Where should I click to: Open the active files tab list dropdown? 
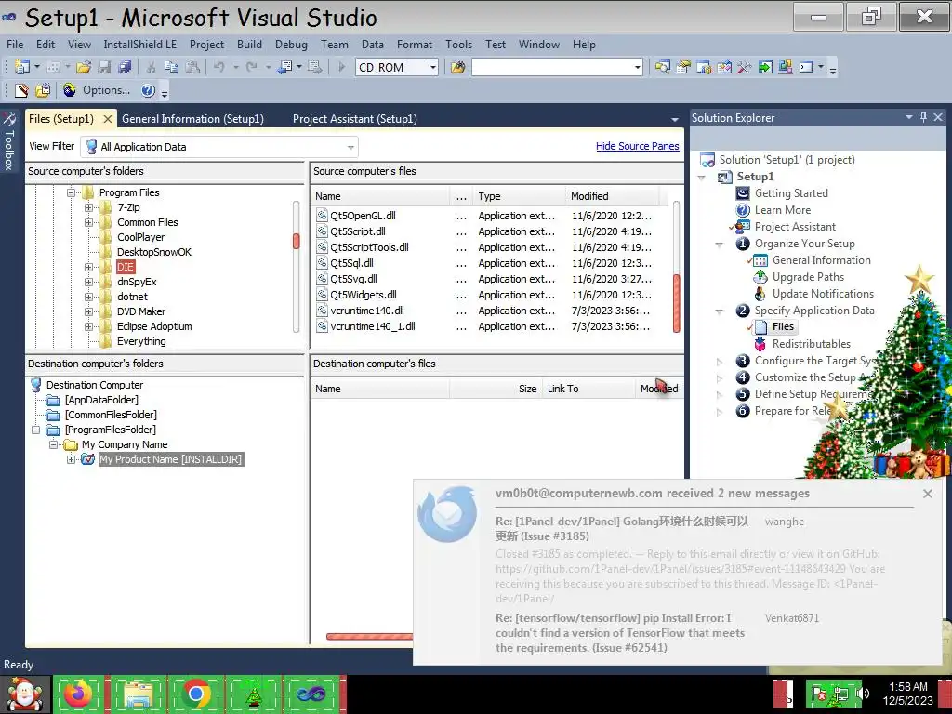click(675, 120)
